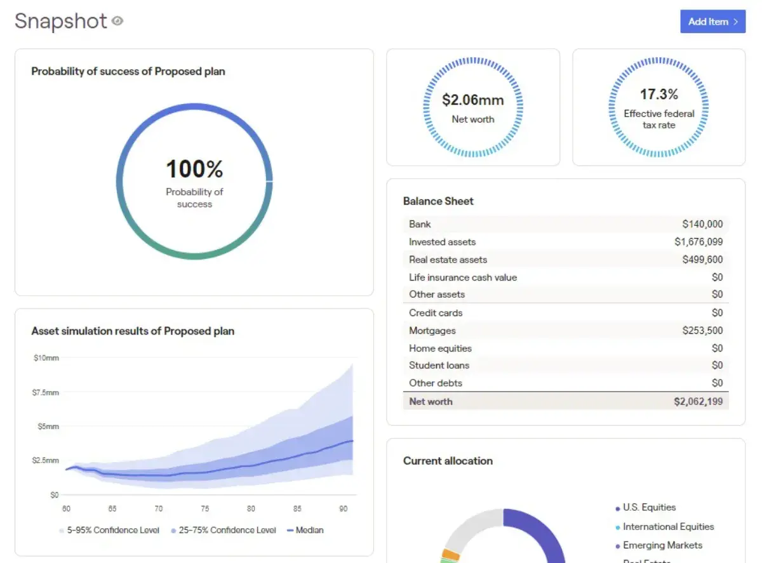The width and height of the screenshot is (762, 563).
Task: Toggle the 5-95% Confidence Level legend item
Action: [x=110, y=530]
